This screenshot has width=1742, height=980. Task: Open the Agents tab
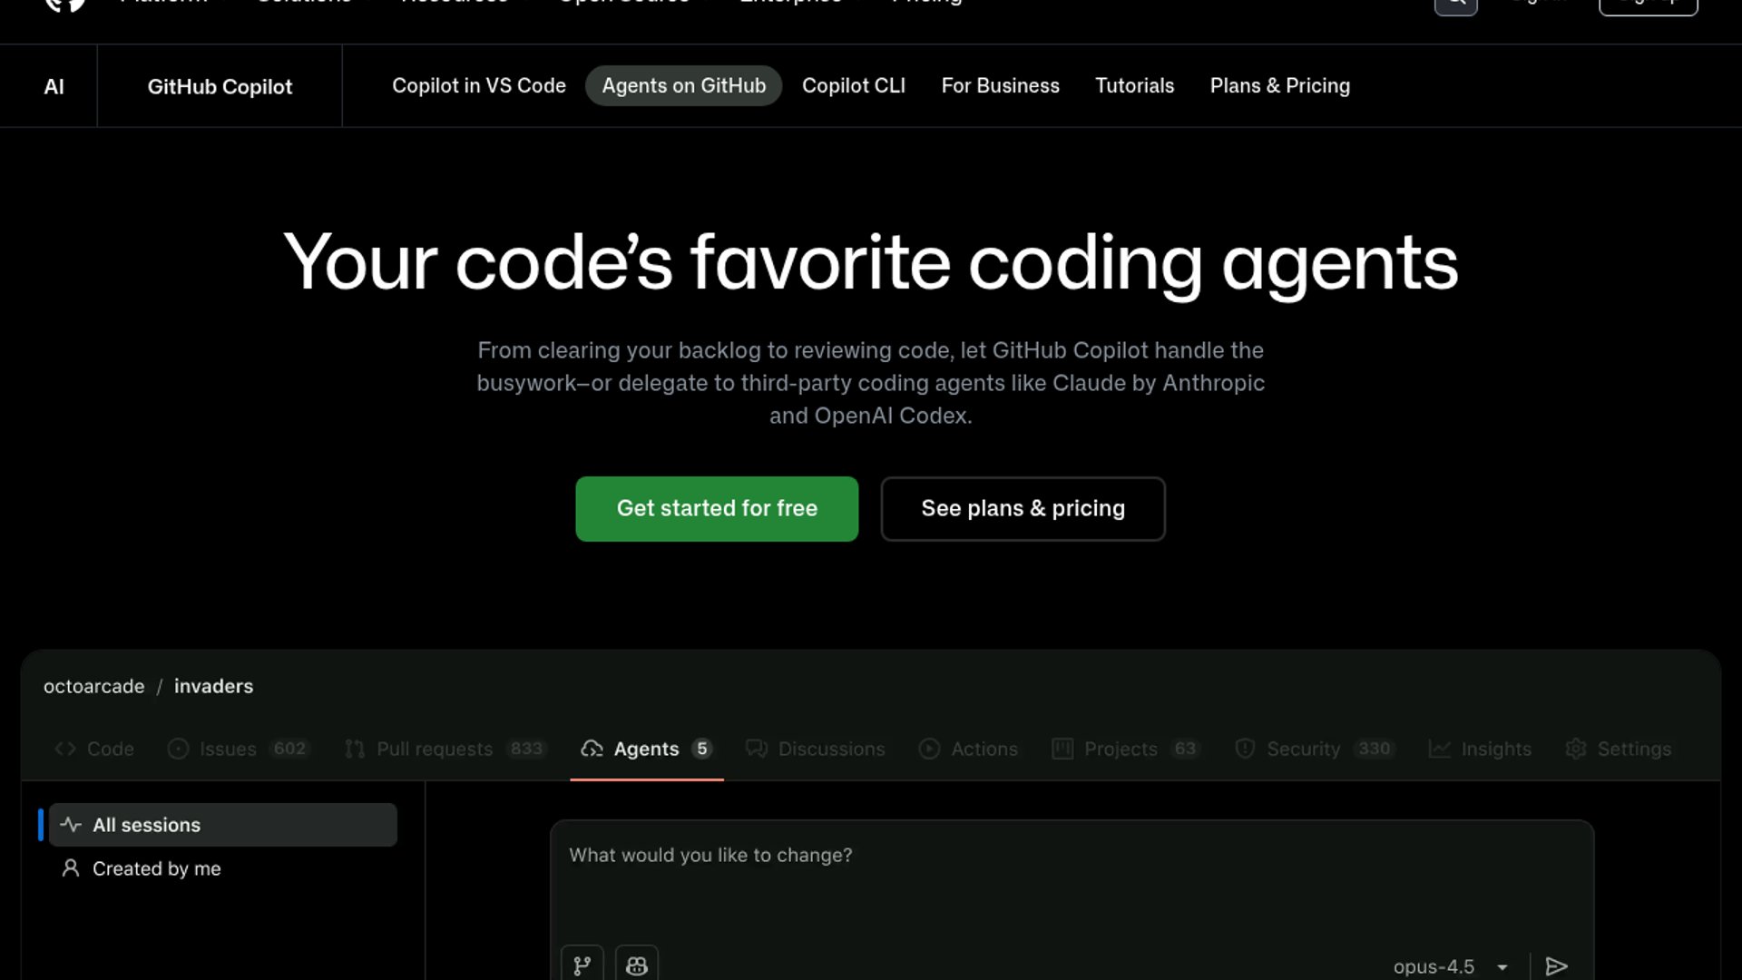pos(646,749)
